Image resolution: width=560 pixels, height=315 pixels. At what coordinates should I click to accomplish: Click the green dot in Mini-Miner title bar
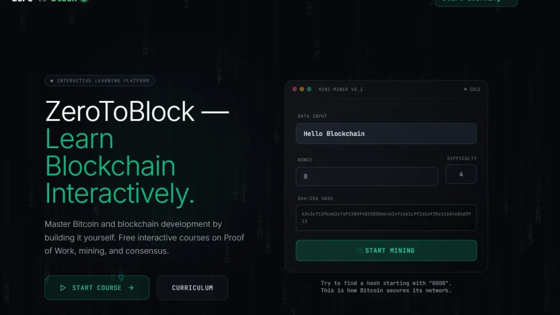(309, 89)
